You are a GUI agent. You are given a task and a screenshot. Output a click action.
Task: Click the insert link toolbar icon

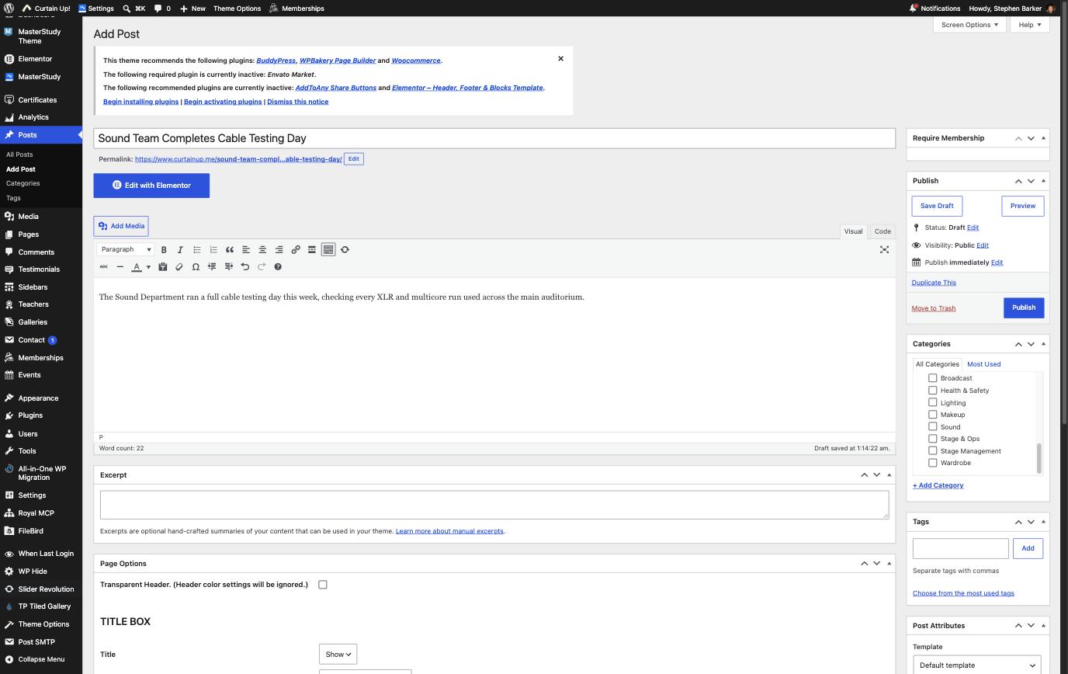click(296, 250)
